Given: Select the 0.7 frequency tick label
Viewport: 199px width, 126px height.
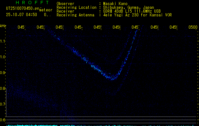Looking at the screenshot, I should click(3, 104).
